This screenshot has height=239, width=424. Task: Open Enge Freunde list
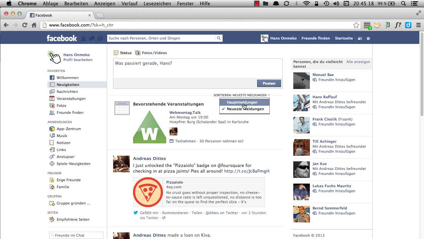coord(68,180)
